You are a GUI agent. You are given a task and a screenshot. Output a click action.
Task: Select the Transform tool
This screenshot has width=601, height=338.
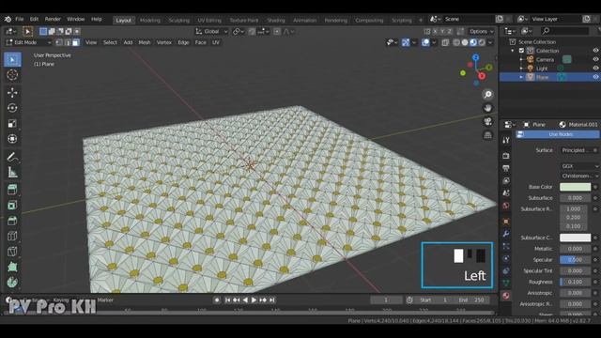click(12, 139)
